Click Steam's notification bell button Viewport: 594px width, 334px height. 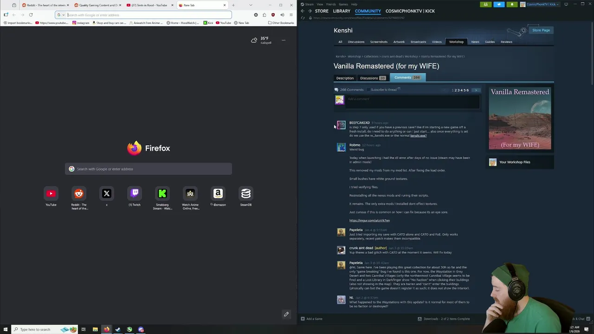(512, 4)
